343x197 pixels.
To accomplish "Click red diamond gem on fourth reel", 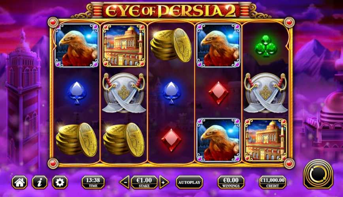I will pos(218,93).
